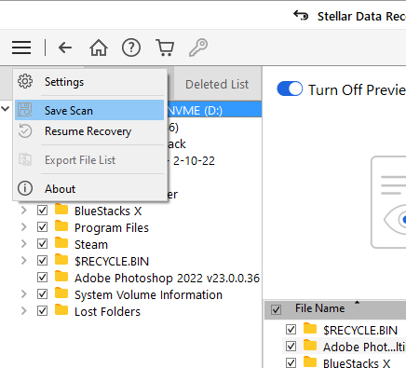Click the $RECYCLE.BIN folder icon in file list

pyautogui.click(x=310, y=329)
